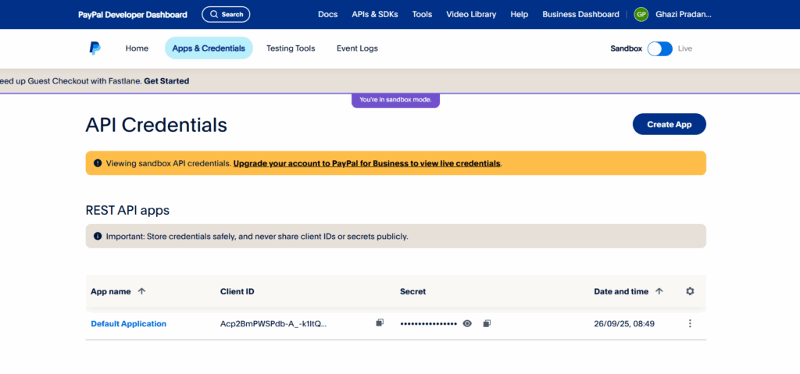This screenshot has height=374, width=800.
Task: Click the PayPal logo icon
Action: 95,48
